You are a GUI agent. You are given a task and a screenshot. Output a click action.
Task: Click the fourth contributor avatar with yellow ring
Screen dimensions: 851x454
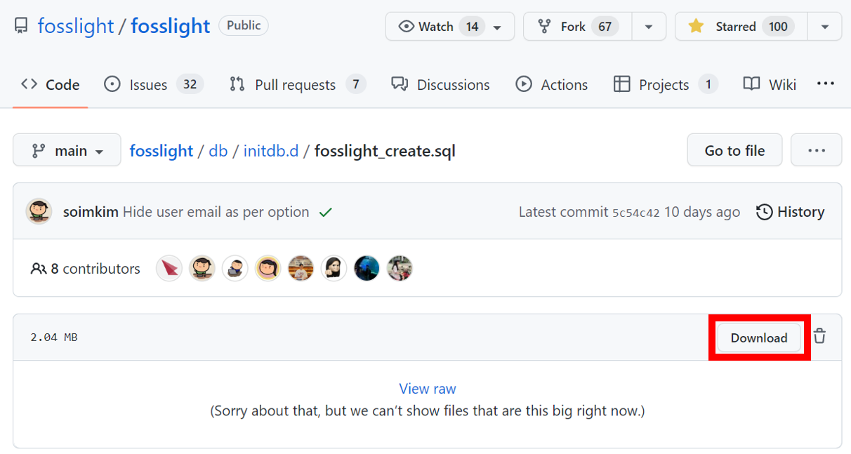coord(268,268)
